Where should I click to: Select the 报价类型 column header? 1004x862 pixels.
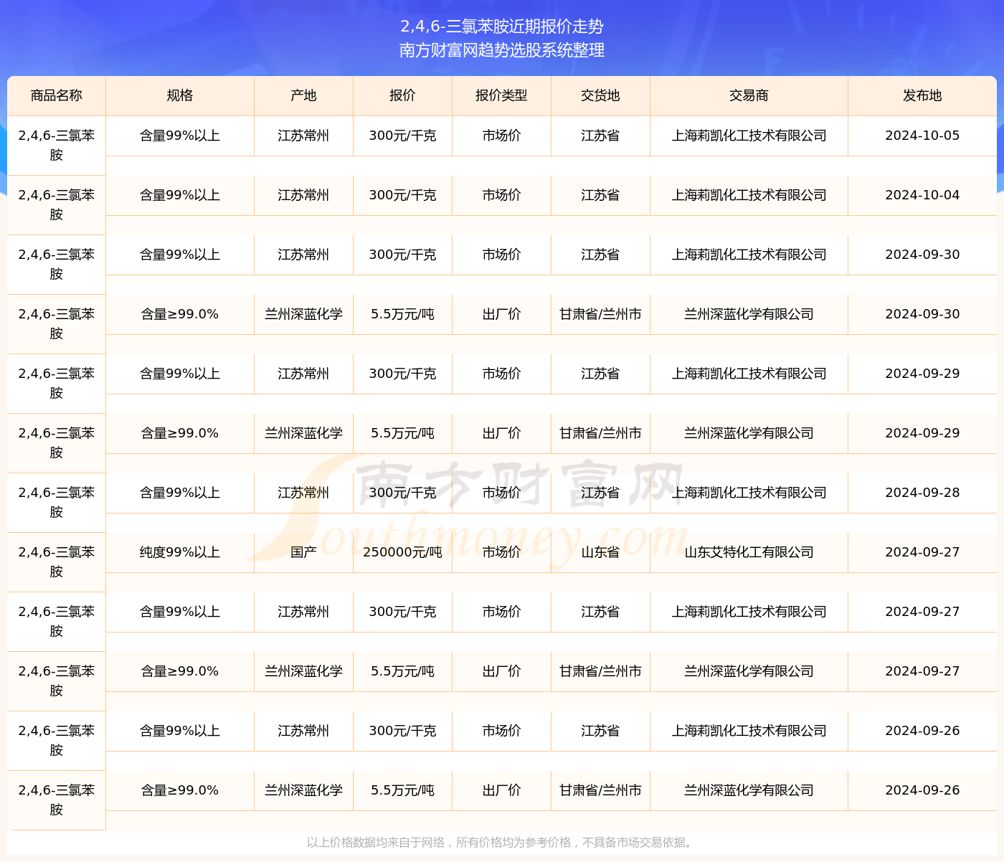coord(502,95)
